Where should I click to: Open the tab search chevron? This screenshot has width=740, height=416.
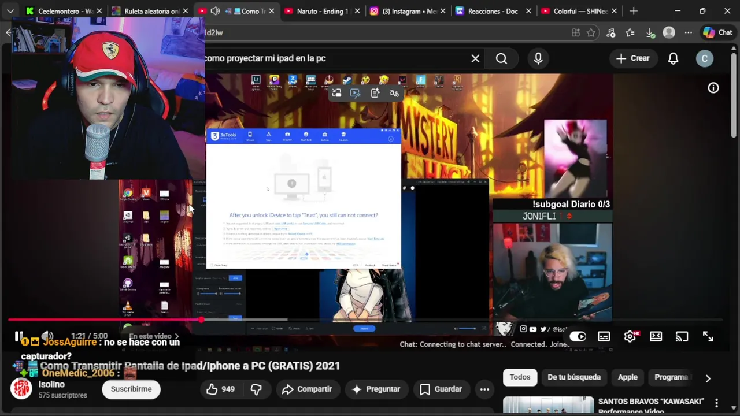[x=10, y=11]
